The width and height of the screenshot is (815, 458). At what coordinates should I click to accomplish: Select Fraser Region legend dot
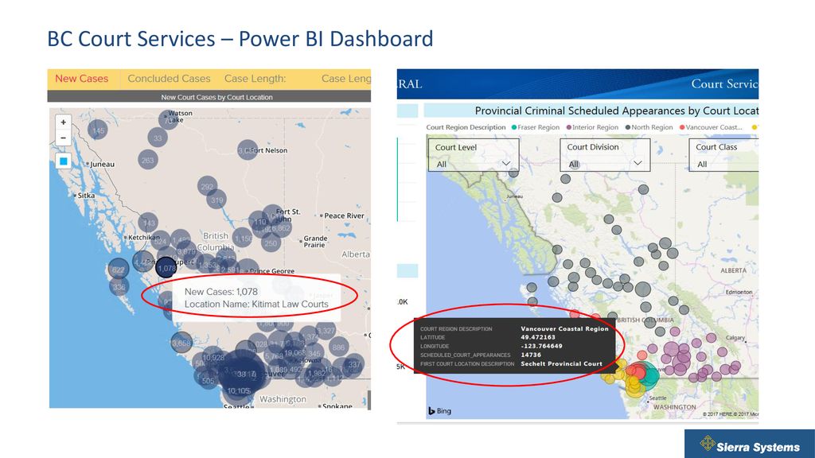point(514,127)
